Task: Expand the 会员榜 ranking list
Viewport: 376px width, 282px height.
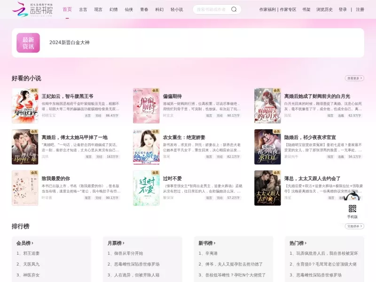Action: coord(25,243)
